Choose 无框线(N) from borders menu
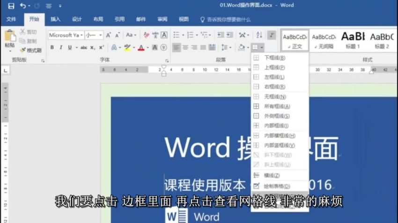This screenshot has height=223, width=398. (280, 97)
